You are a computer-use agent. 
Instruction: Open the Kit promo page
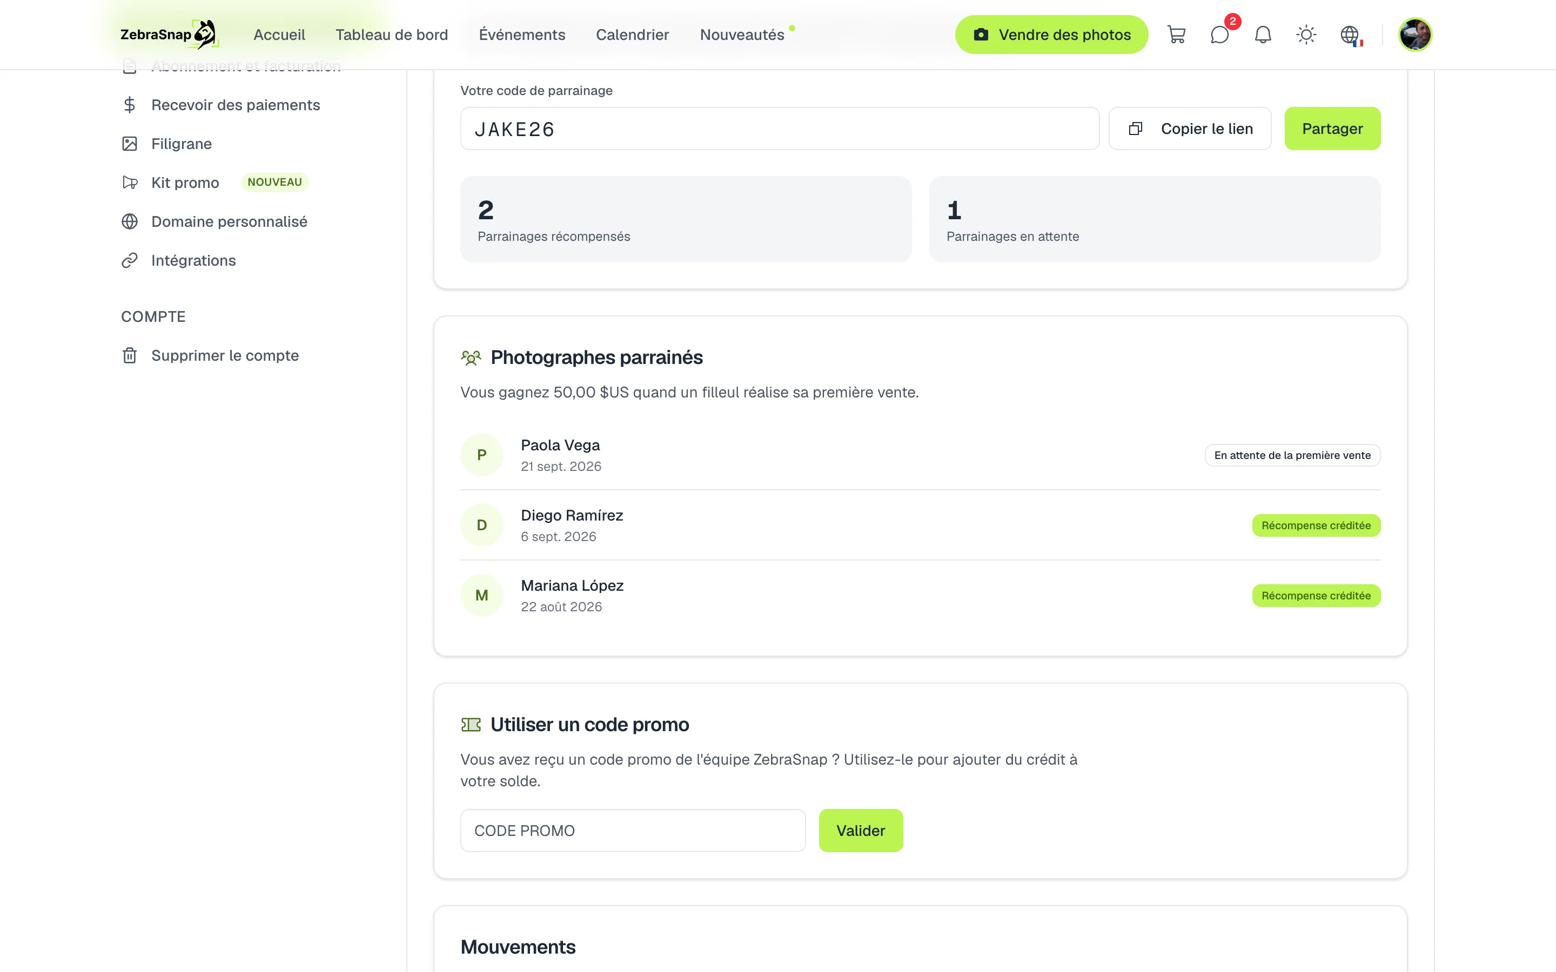(x=185, y=183)
